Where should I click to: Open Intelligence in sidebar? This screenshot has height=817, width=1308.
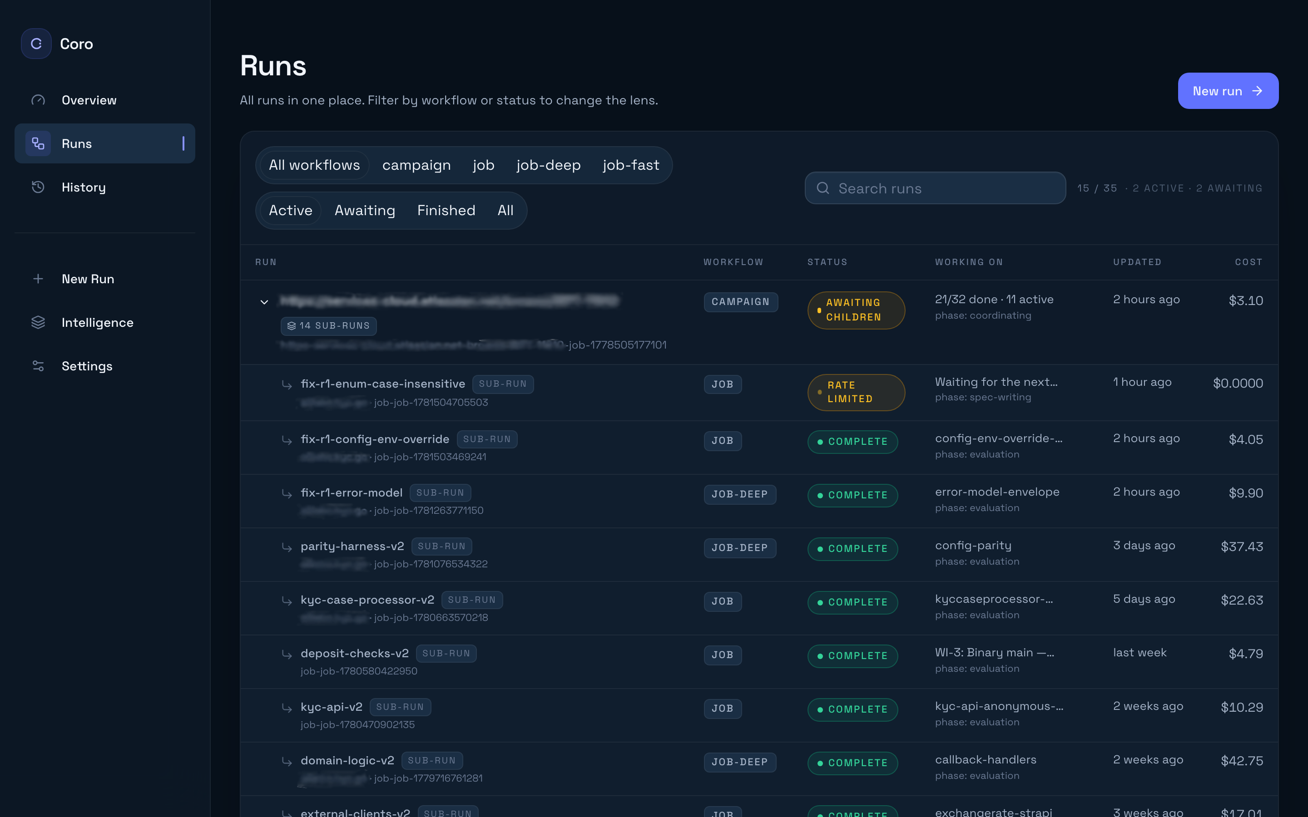105,323
